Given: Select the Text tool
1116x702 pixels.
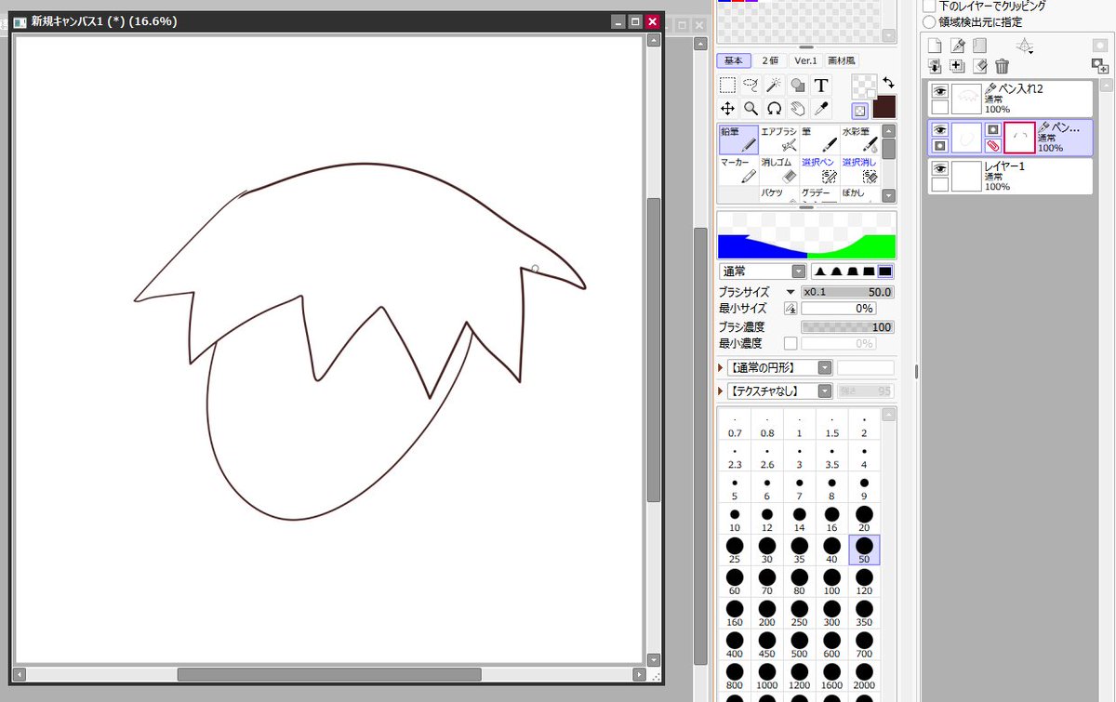Looking at the screenshot, I should [821, 85].
